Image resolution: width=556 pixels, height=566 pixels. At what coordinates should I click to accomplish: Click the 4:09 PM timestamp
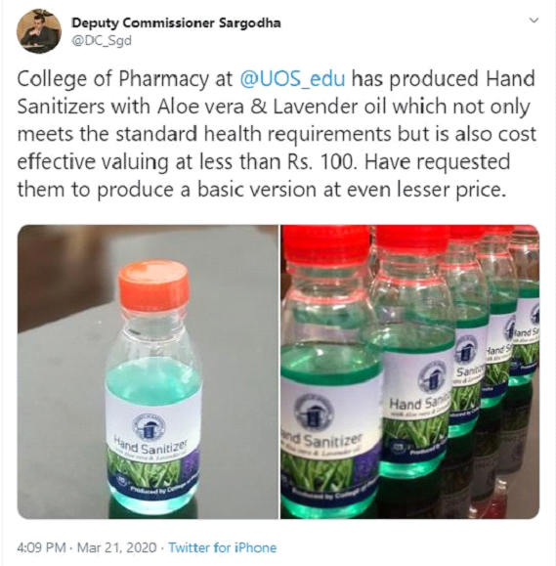(41, 547)
